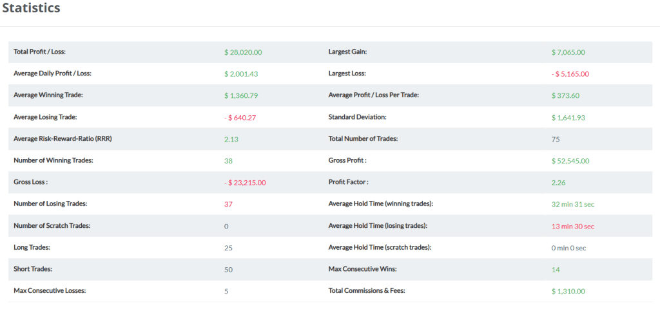Select the $ 52,545.00 value

coord(570,161)
